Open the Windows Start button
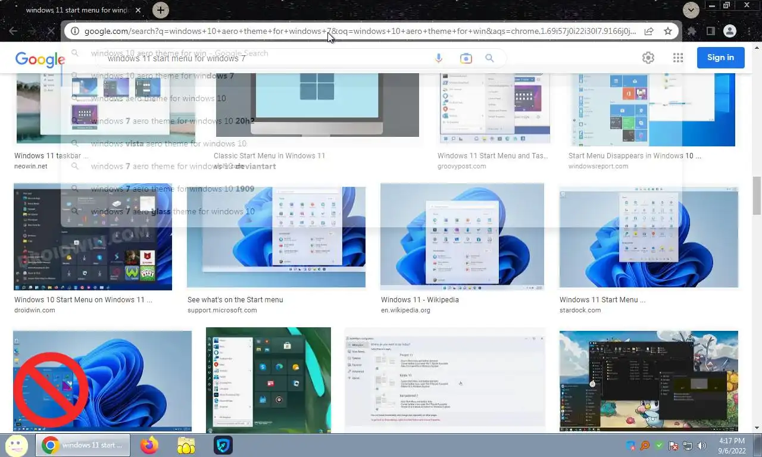 [16, 445]
